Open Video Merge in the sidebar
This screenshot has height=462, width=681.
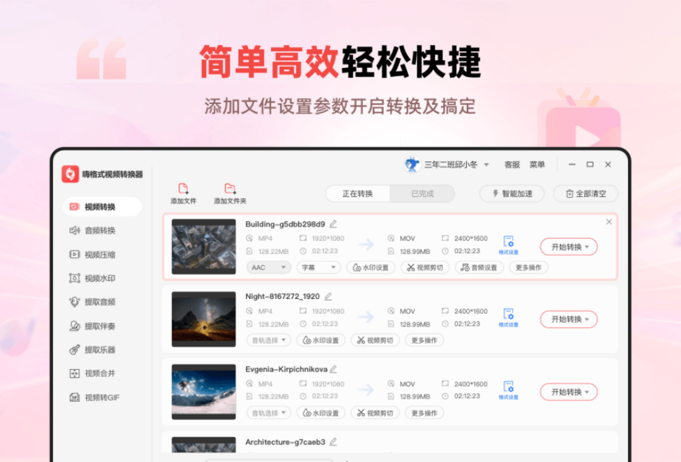click(x=100, y=374)
